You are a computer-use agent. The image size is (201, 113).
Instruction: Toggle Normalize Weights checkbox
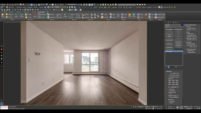(187, 44)
